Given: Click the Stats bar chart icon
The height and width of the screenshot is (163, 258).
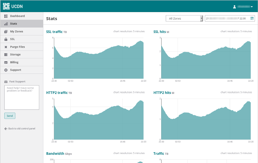Looking at the screenshot, I should click(6, 24).
